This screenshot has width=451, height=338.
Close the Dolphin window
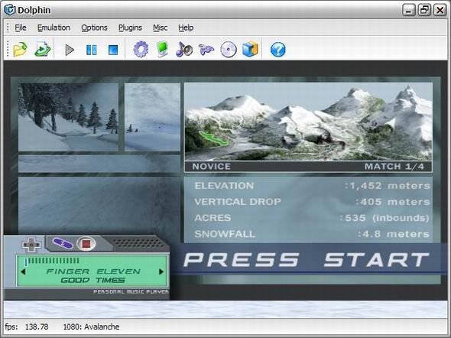440,11
